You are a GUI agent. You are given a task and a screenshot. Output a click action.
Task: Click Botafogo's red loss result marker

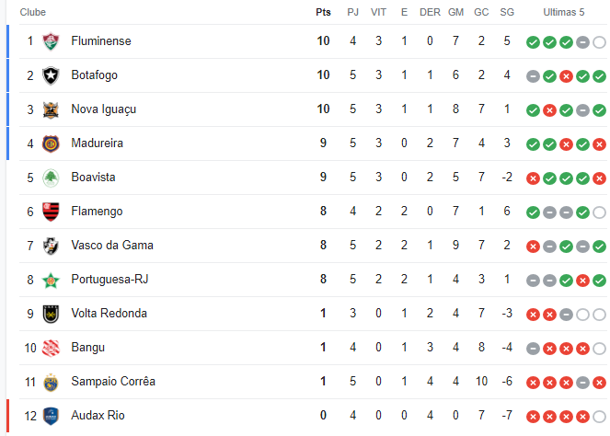pos(566,76)
